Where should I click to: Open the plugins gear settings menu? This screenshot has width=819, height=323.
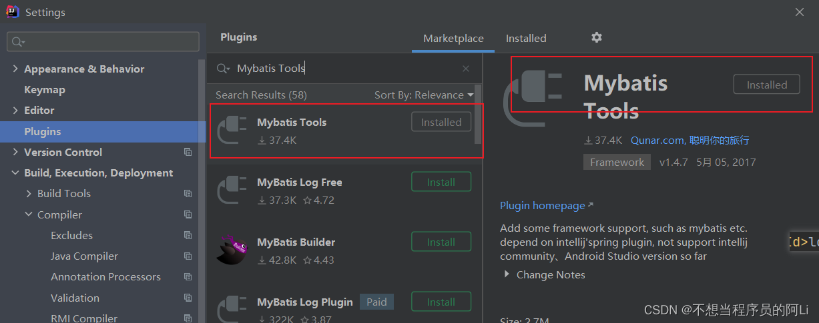(x=597, y=38)
